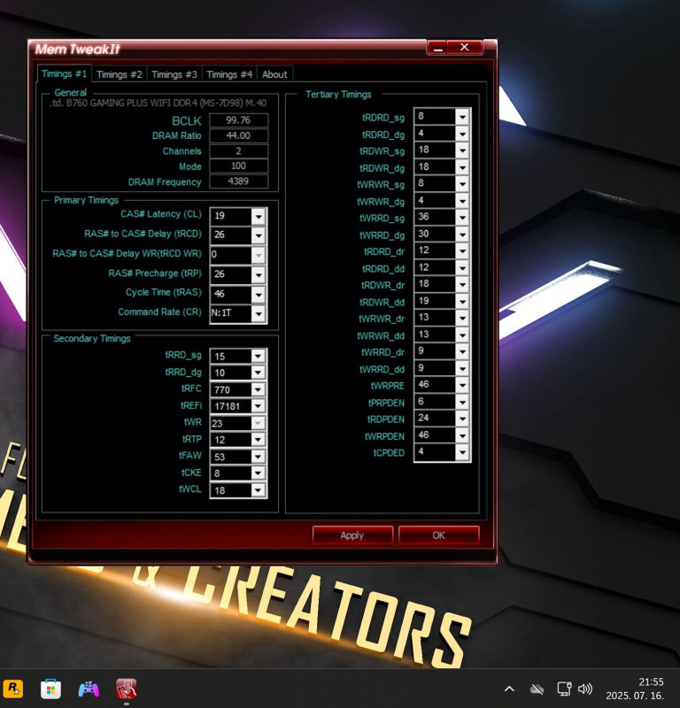Close the Mem TweakIt window
Screen dimensions: 680x708
[465, 48]
